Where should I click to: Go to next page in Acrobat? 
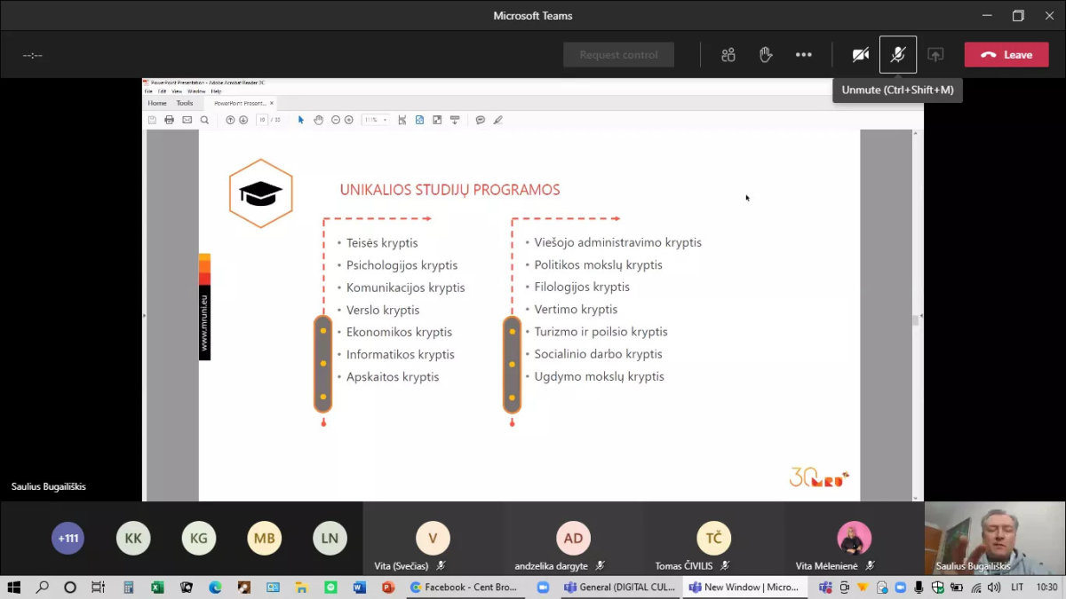point(243,120)
